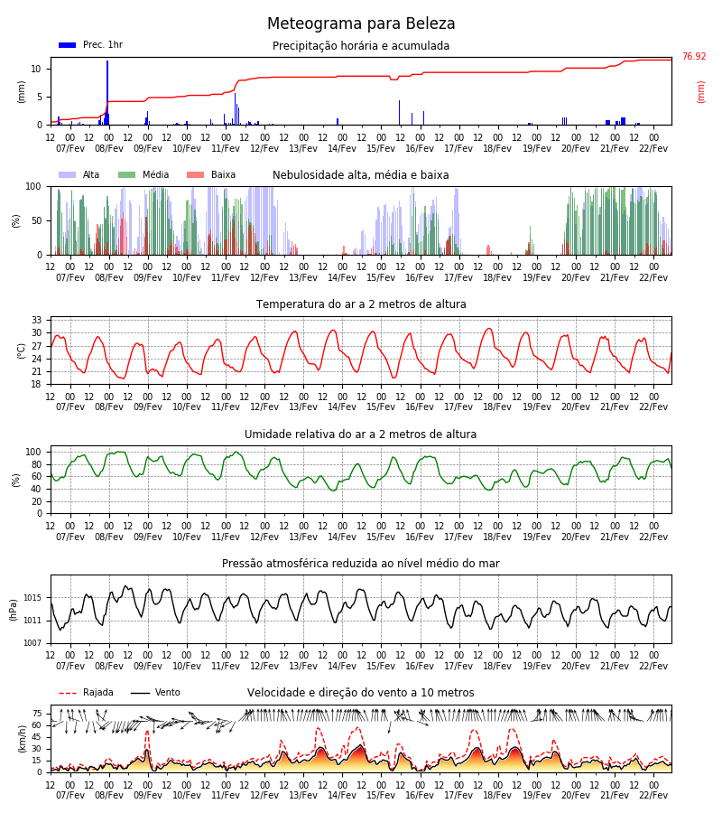Click the tallest blue precipitation bar
722x813 pixels.
point(107,93)
